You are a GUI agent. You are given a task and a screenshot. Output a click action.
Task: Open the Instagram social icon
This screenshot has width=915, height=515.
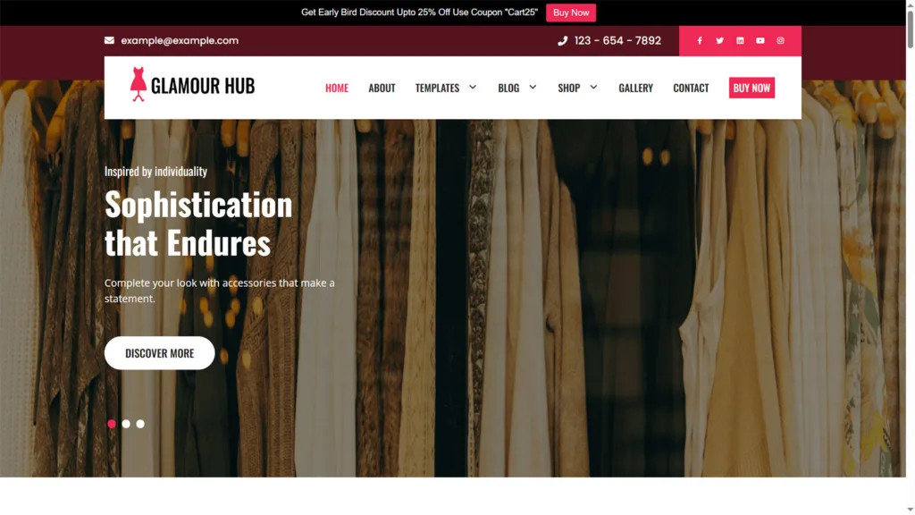pos(780,41)
